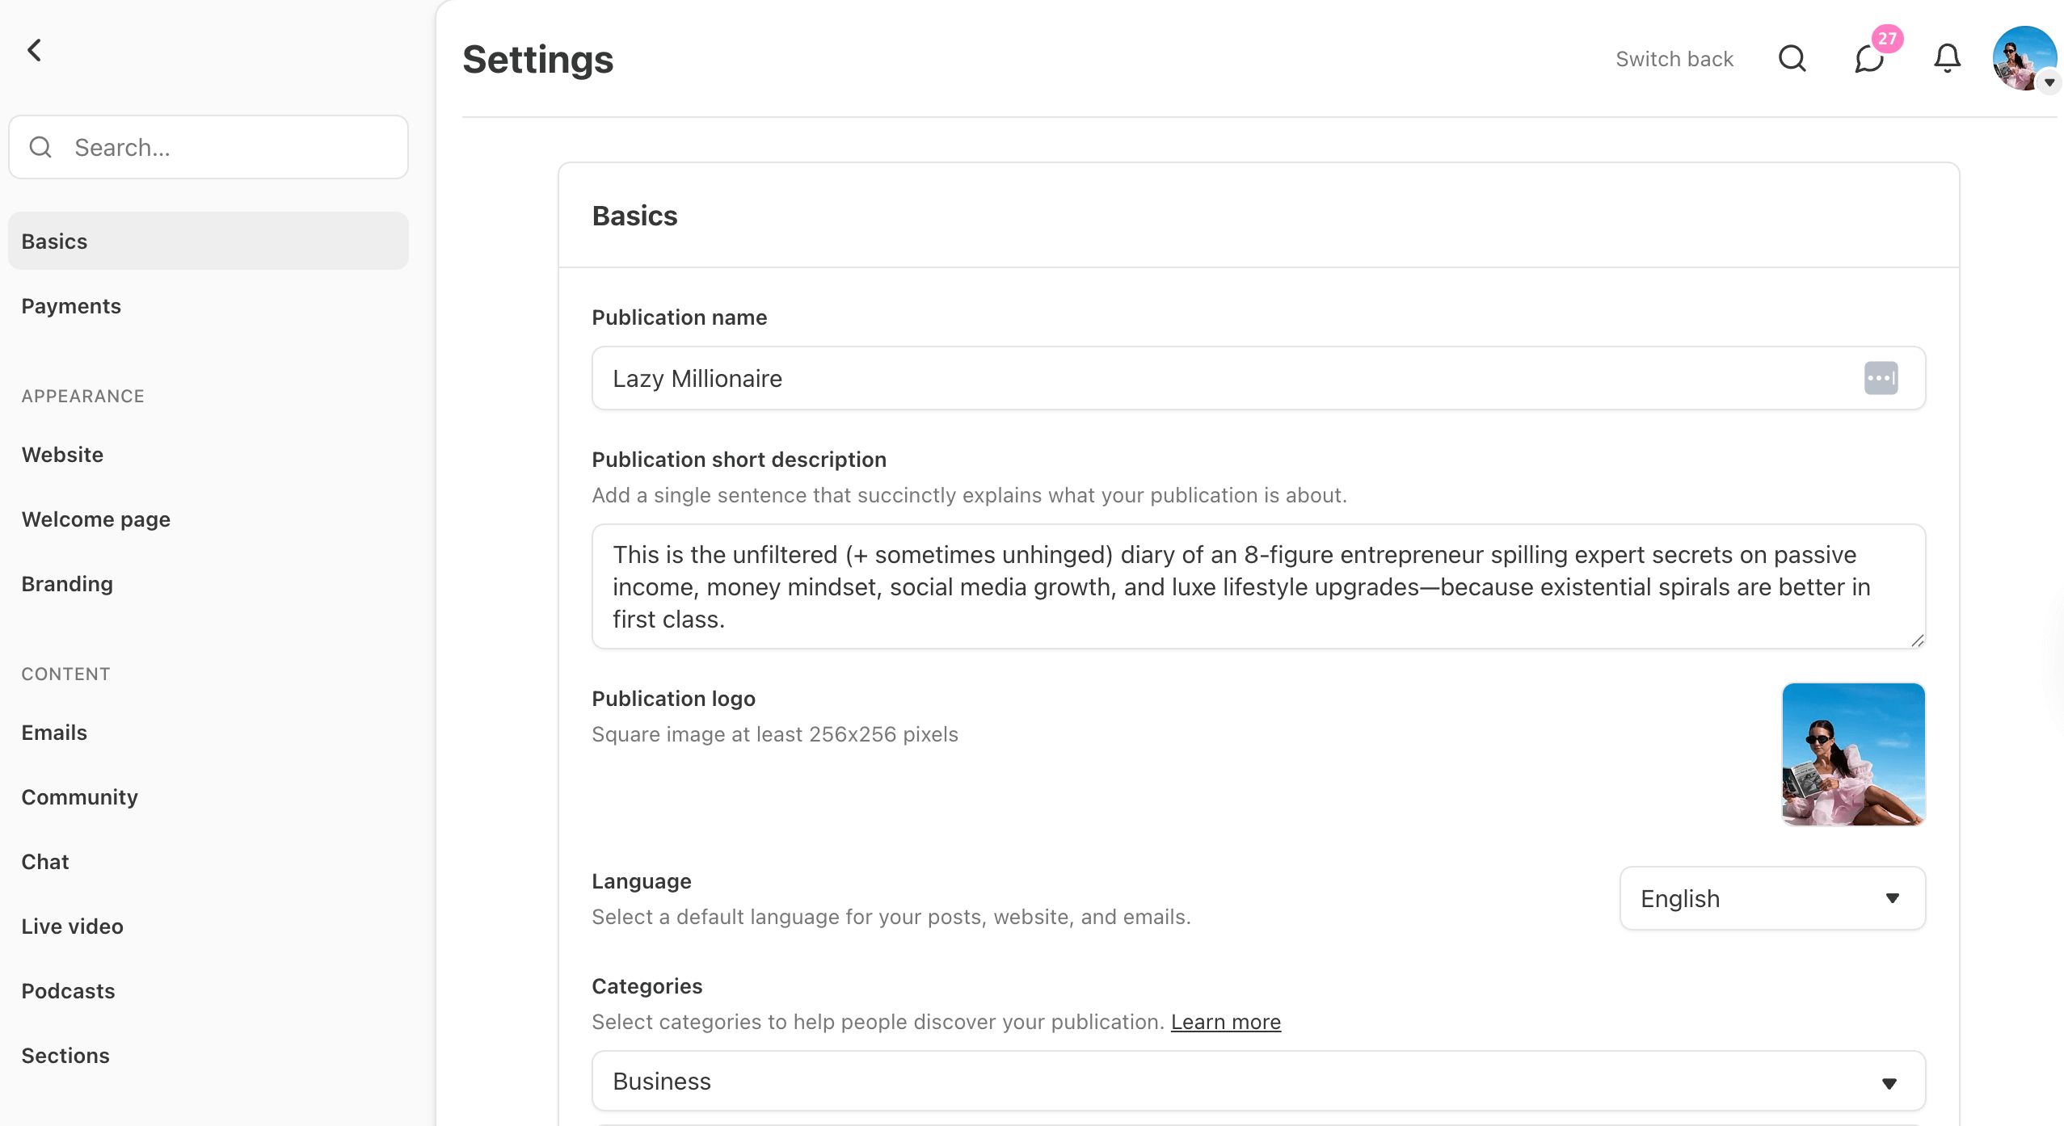Go to Community settings

tap(79, 797)
